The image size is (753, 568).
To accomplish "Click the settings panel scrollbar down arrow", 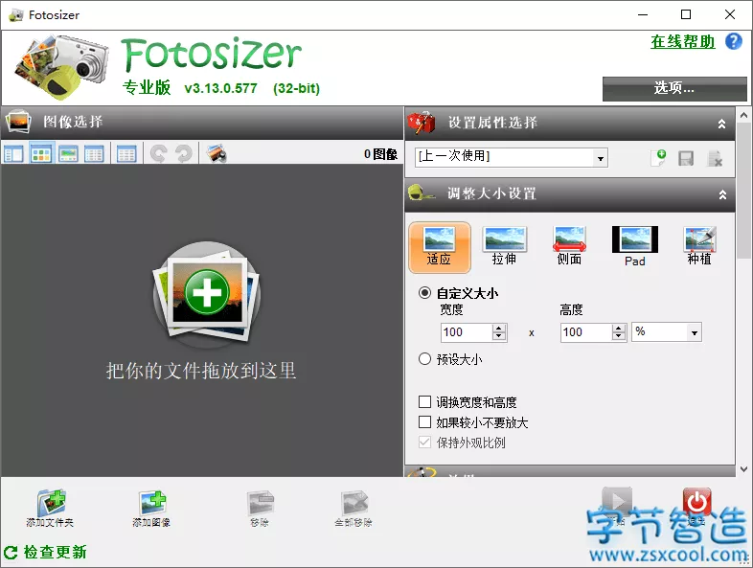I will click(743, 469).
